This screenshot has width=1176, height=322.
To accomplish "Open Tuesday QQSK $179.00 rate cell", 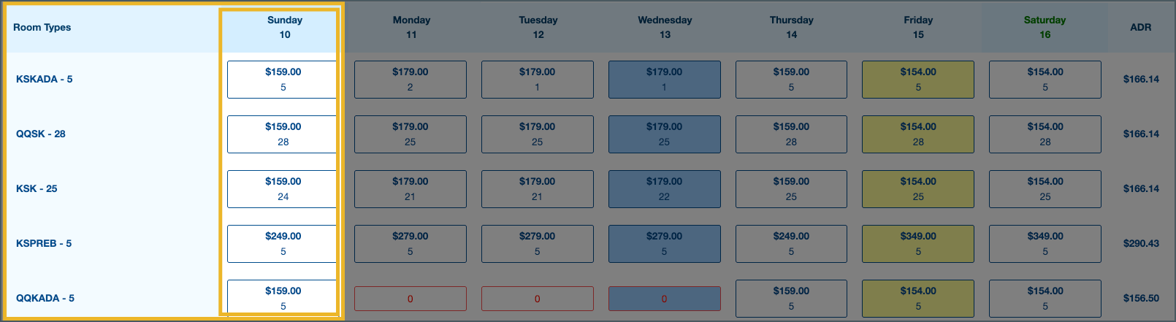I will pos(537,134).
